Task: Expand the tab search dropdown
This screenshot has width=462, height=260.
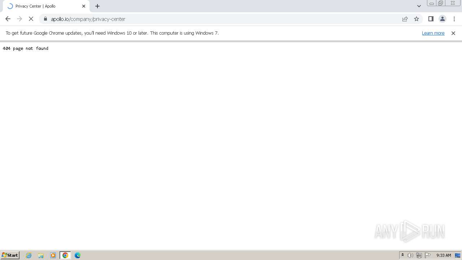Action: [419, 6]
